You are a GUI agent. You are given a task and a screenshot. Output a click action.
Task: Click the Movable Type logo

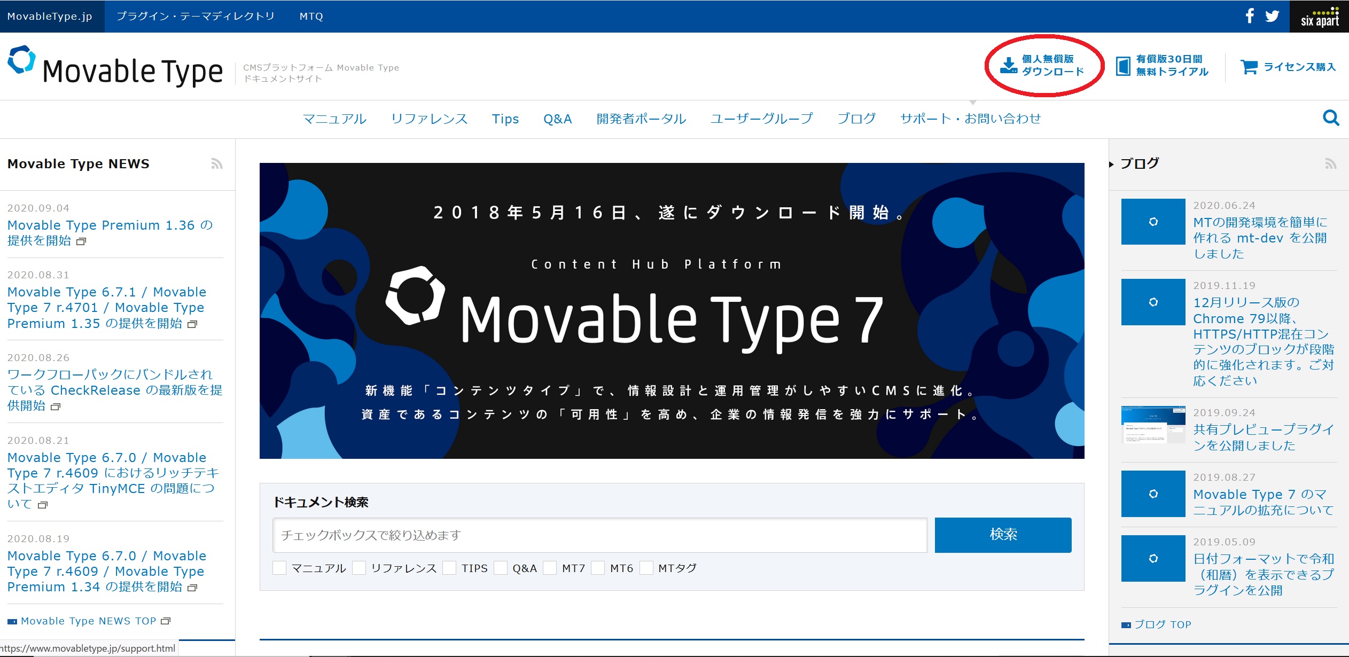click(115, 68)
